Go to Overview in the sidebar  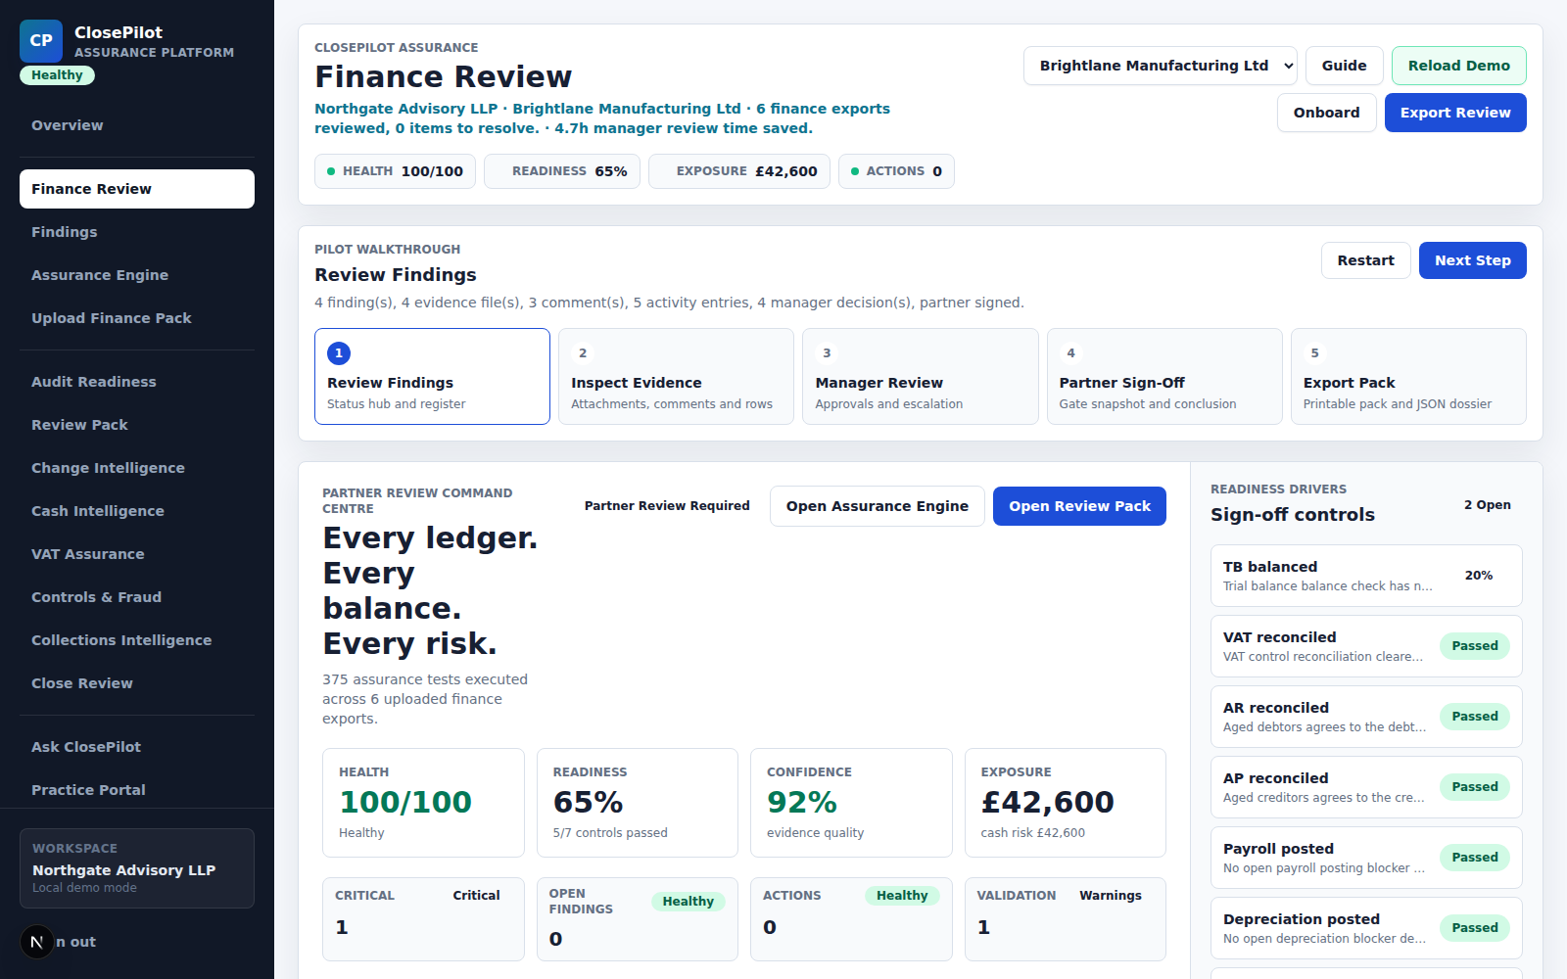click(137, 125)
